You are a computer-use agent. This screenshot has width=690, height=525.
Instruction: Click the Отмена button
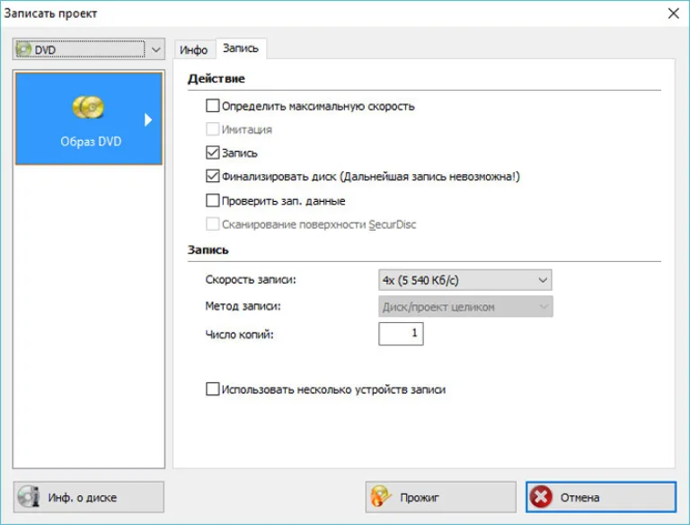pos(601,497)
